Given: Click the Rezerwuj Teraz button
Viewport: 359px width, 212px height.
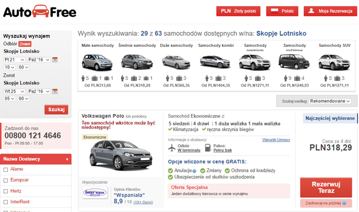Looking at the screenshot, I should click(x=326, y=187).
